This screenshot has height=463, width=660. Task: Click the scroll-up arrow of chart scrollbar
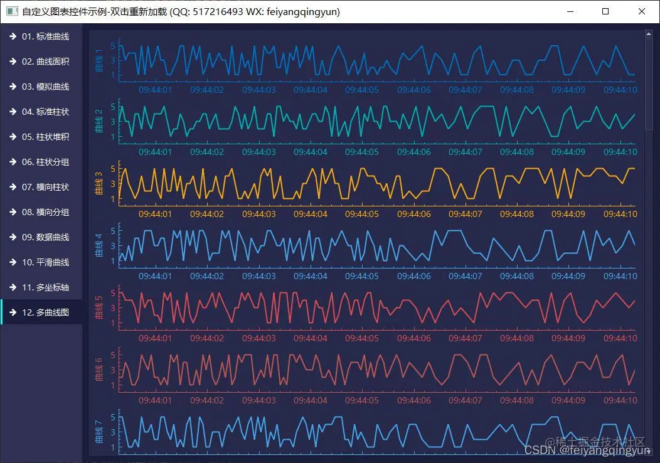649,34
